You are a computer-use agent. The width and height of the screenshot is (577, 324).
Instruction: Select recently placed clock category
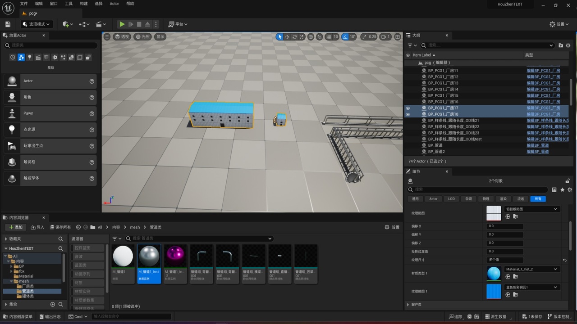point(13,58)
